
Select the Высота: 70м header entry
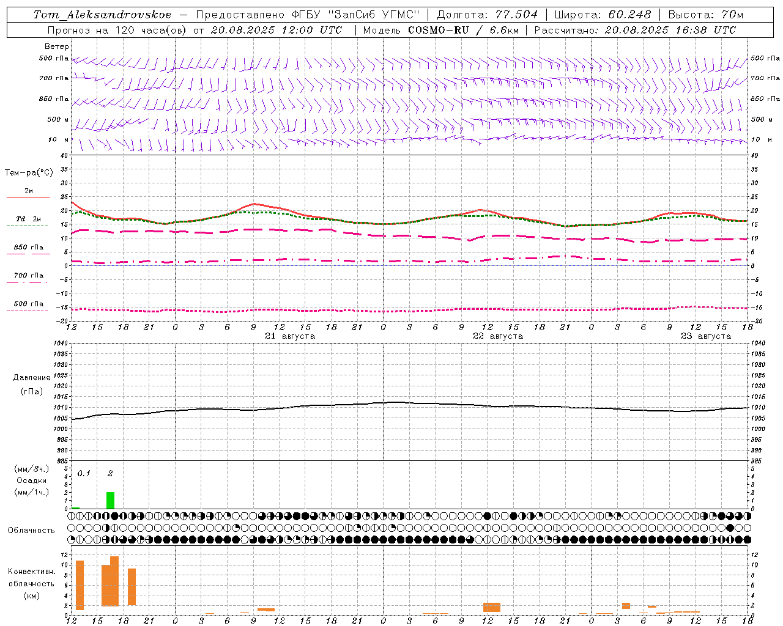point(706,15)
